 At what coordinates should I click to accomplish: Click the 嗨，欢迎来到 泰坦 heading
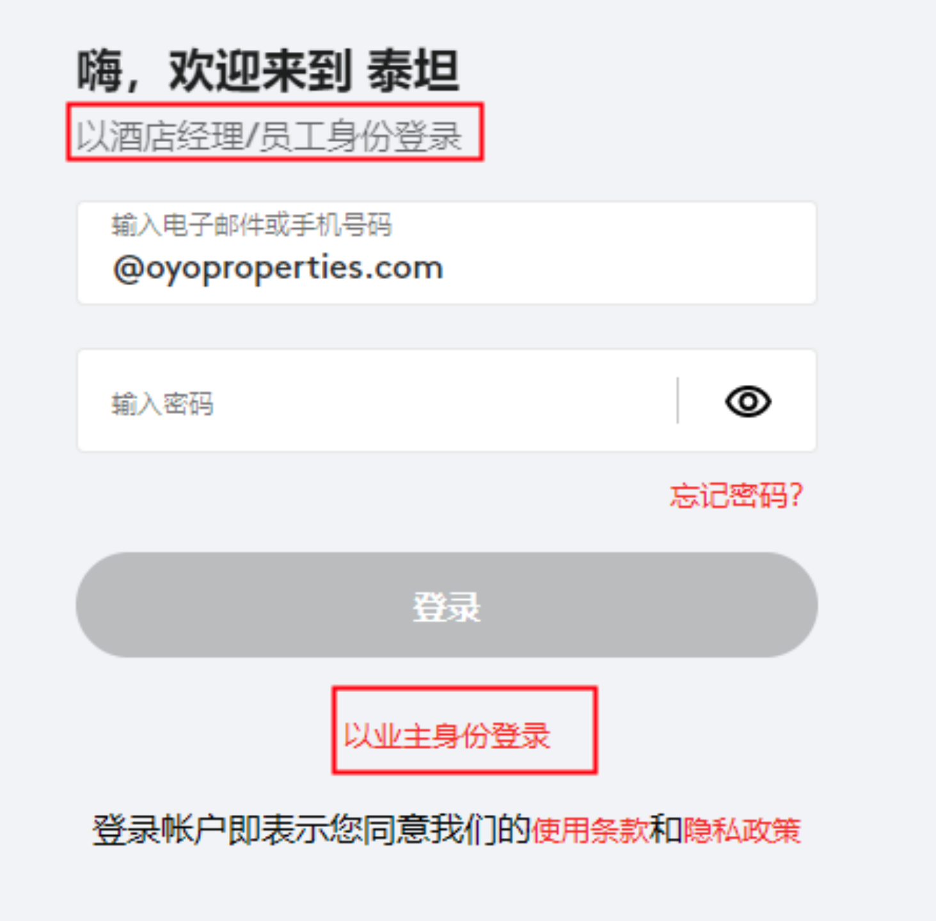point(268,70)
